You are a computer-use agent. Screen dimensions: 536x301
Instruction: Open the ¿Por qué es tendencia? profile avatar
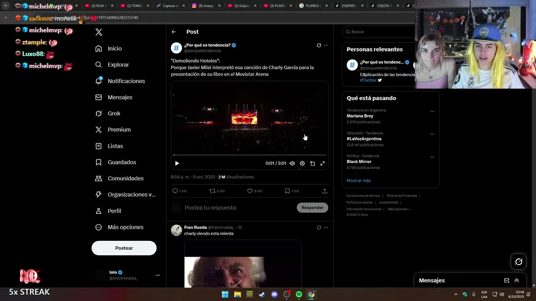tap(176, 48)
